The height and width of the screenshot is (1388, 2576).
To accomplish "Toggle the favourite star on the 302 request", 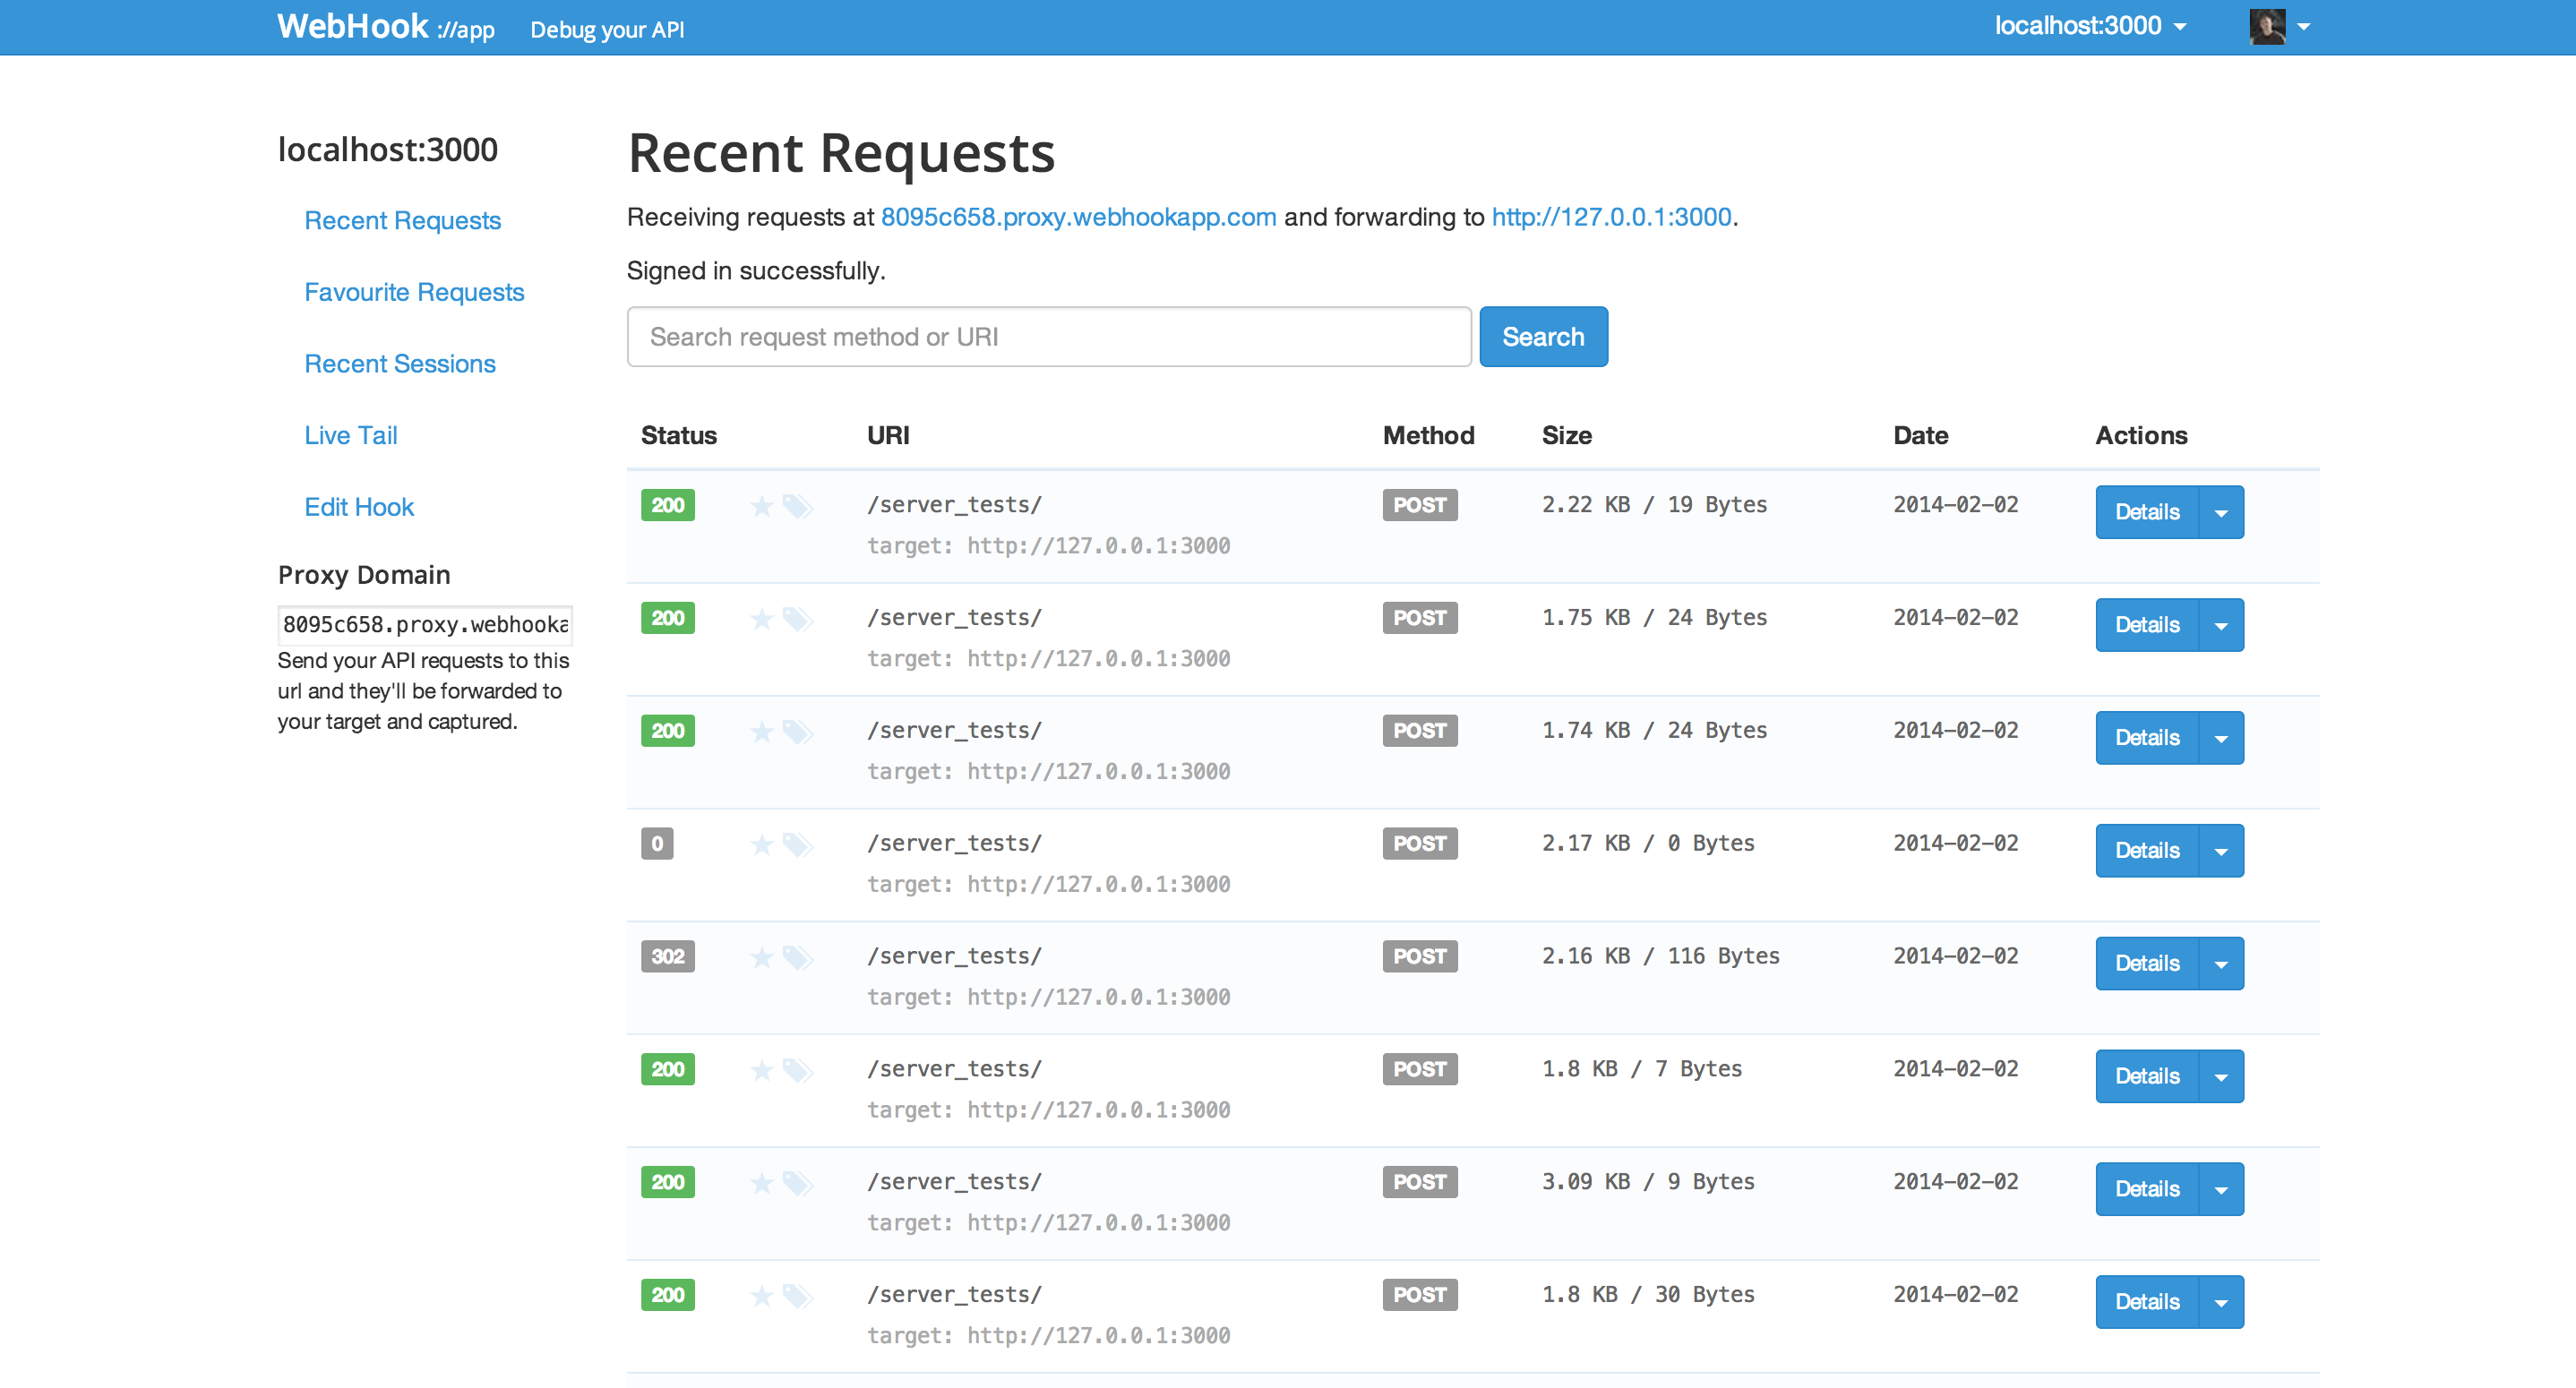I will click(760, 956).
